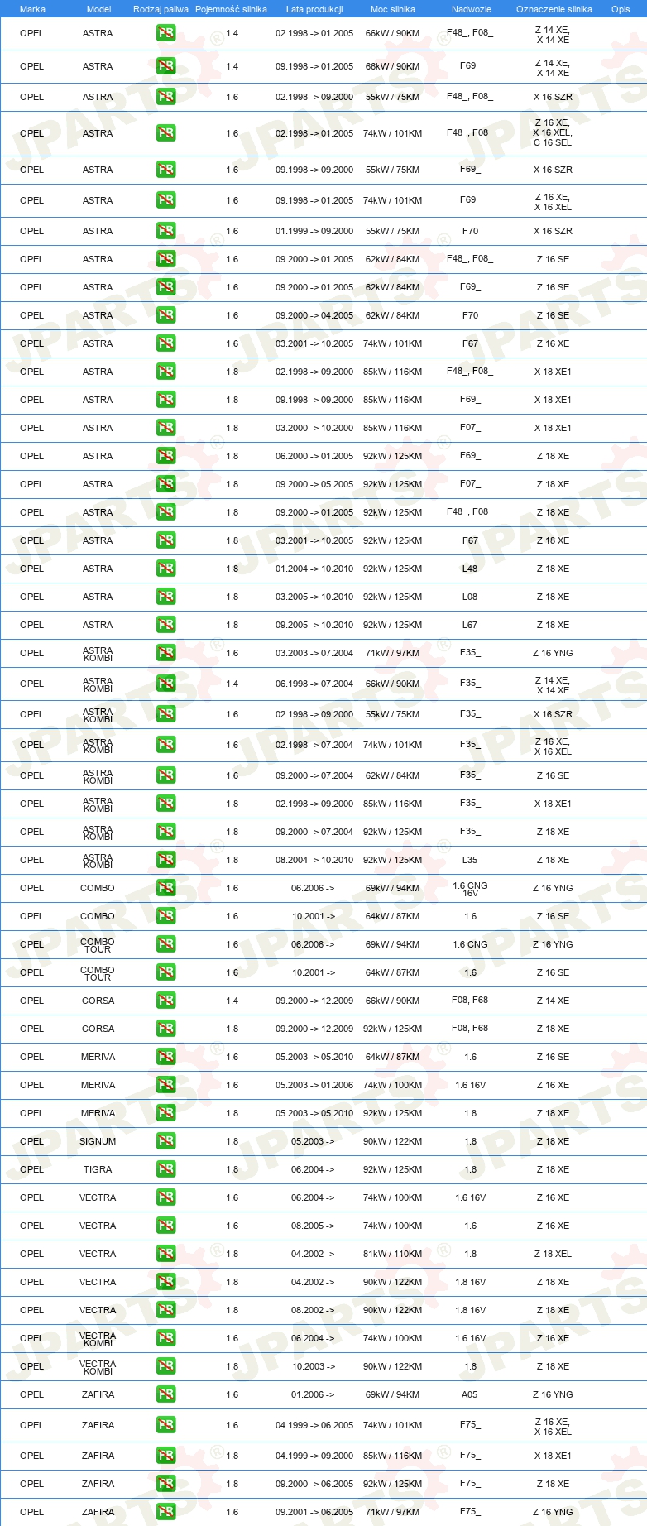The height and width of the screenshot is (1526, 647).
Task: Select the 09.2000 -> 05.2005 production dates
Action: pyautogui.click(x=314, y=484)
